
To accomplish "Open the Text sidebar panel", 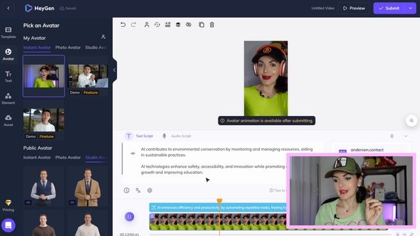I will pyautogui.click(x=9, y=76).
